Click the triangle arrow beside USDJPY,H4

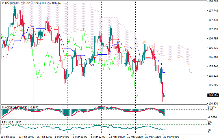pyautogui.click(x=3, y=3)
